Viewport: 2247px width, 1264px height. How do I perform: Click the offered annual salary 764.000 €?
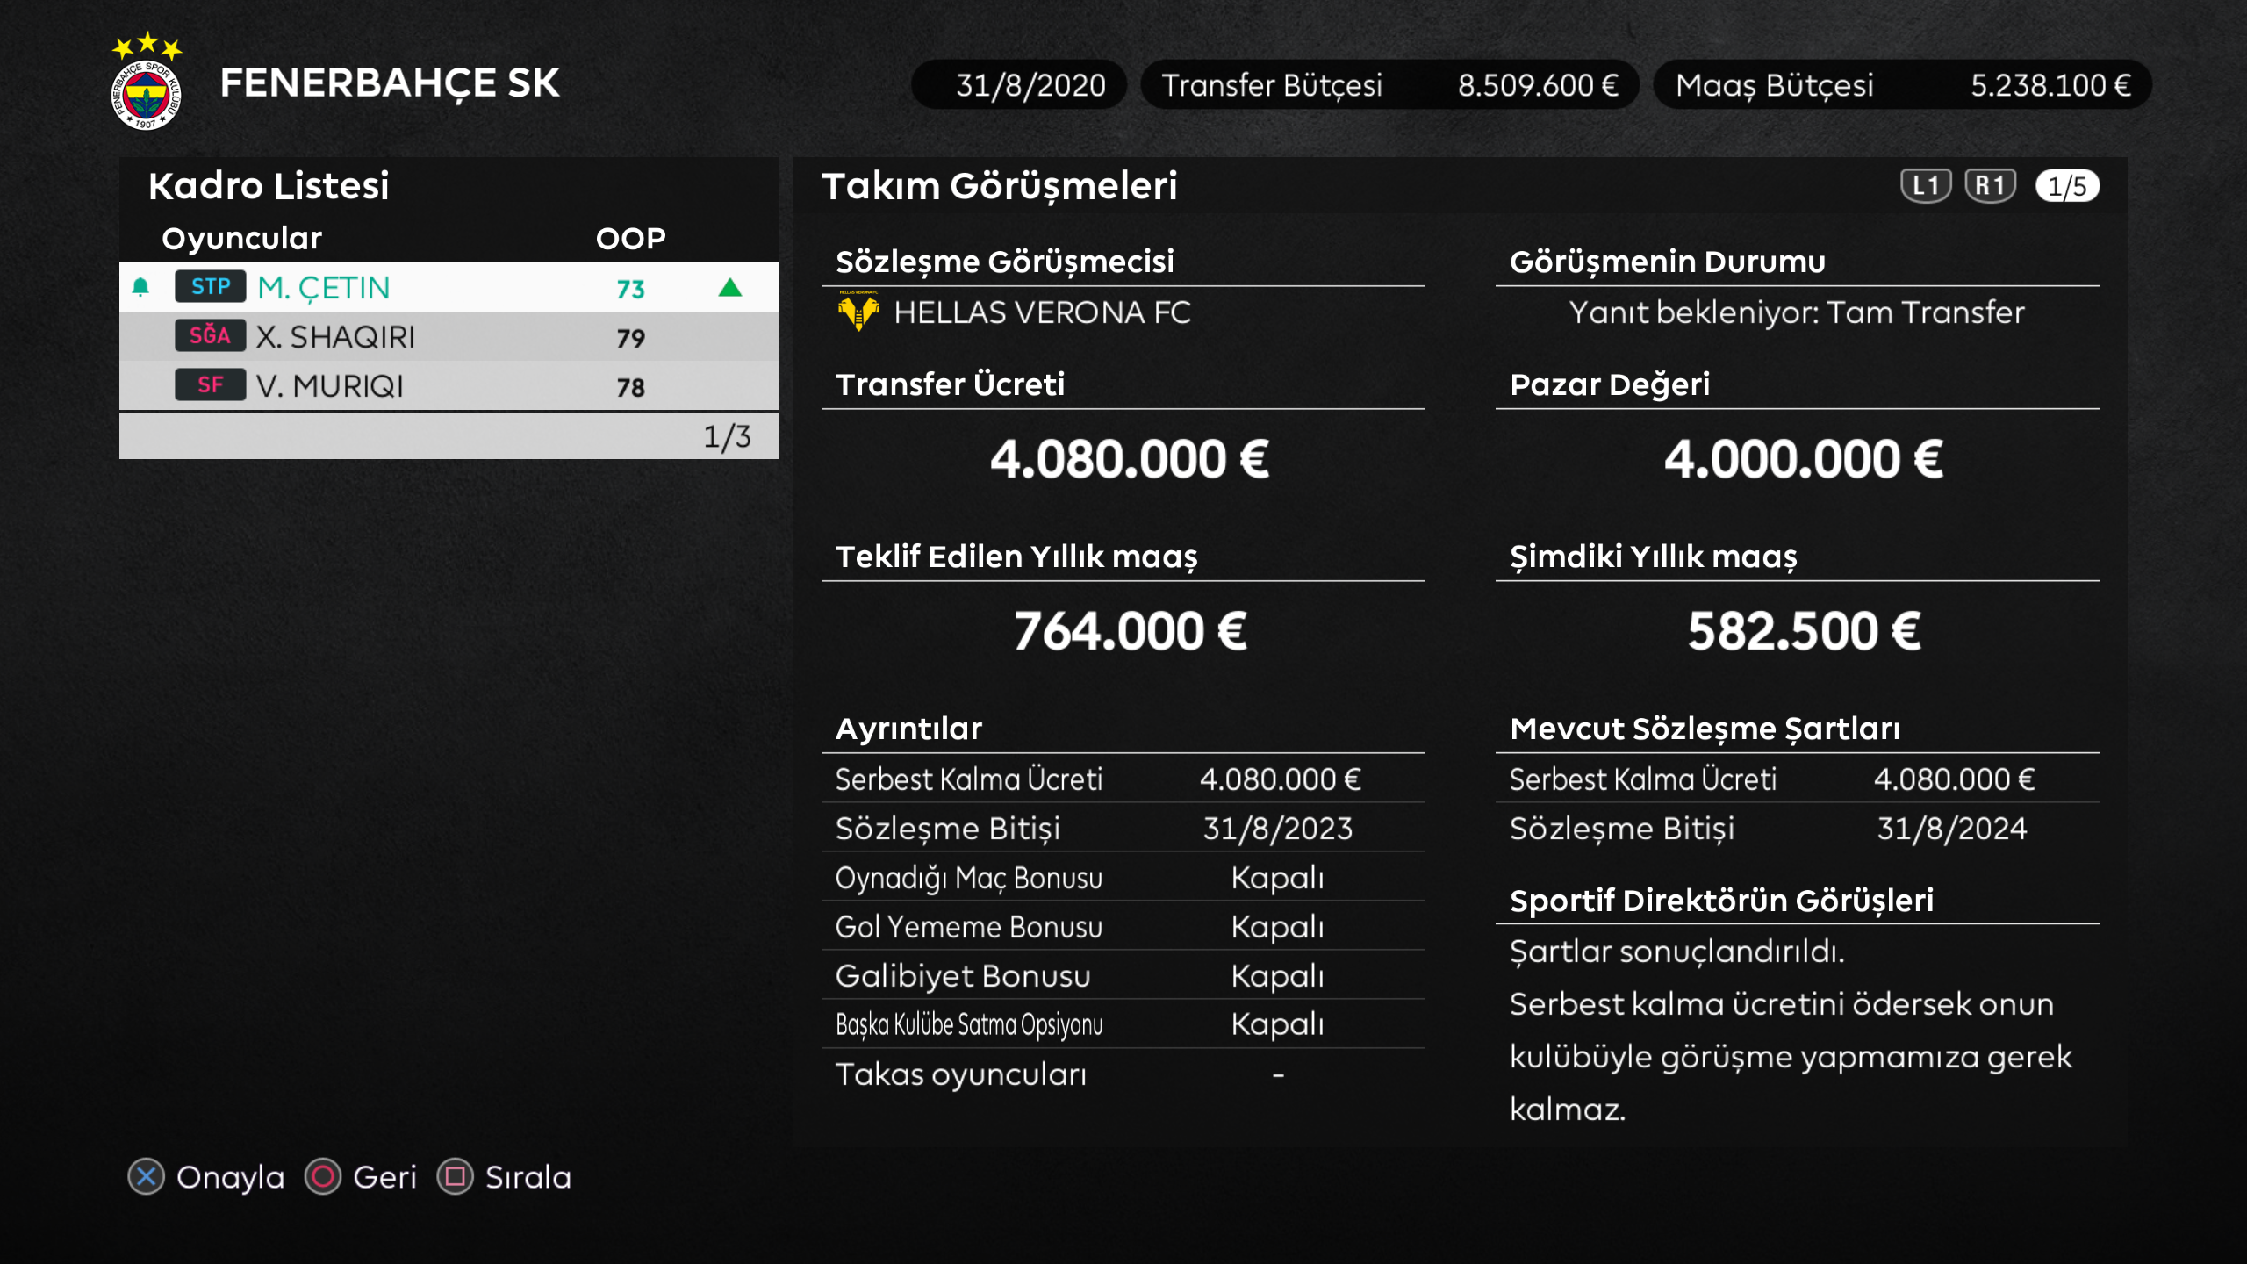point(1130,631)
